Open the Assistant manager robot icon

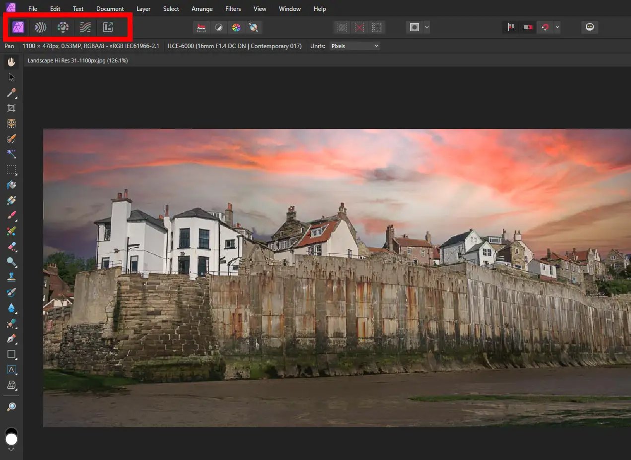(590, 27)
